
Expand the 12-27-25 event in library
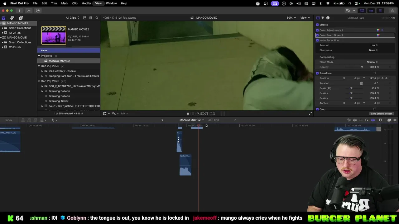click(2, 33)
